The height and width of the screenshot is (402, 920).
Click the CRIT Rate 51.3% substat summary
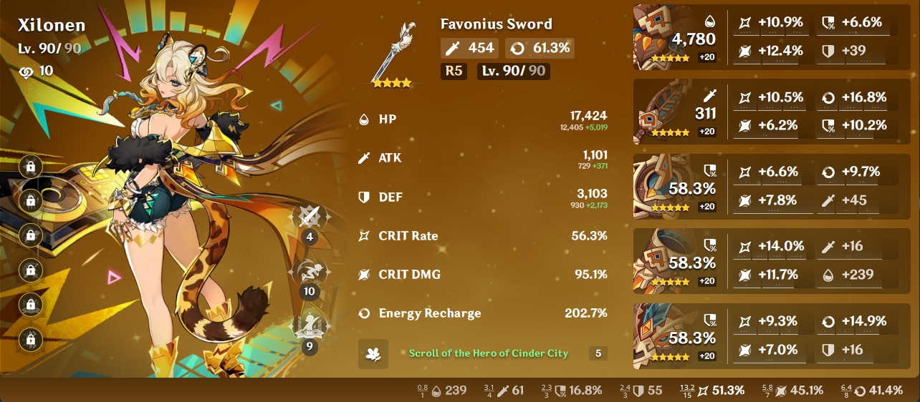coord(711,391)
